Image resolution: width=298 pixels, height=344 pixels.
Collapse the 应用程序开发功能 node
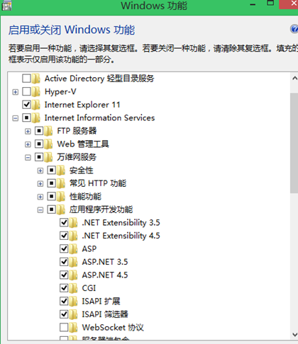tap(40, 210)
